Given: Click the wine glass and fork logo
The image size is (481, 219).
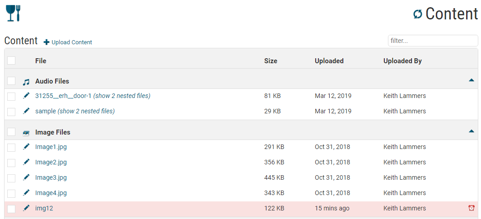Looking at the screenshot, I should pyautogui.click(x=14, y=13).
